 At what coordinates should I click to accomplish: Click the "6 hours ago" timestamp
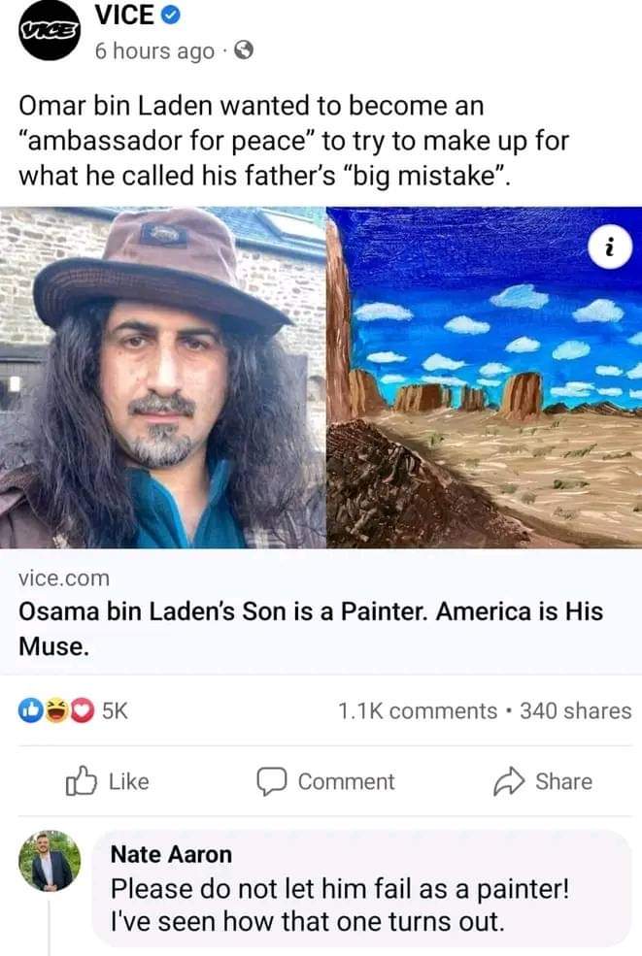tap(153, 52)
